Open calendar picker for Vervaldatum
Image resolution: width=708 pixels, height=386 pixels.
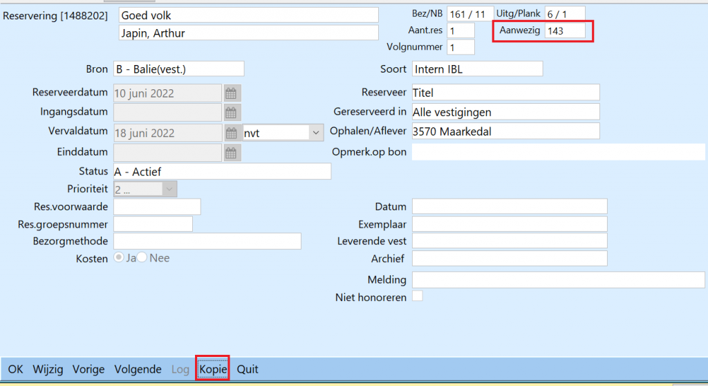tap(232, 132)
